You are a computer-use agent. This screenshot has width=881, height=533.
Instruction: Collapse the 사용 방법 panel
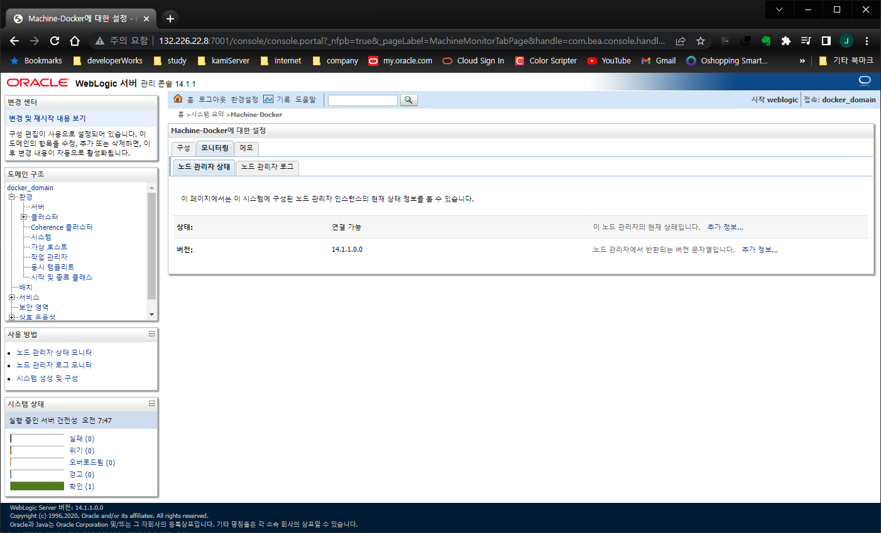[151, 334]
